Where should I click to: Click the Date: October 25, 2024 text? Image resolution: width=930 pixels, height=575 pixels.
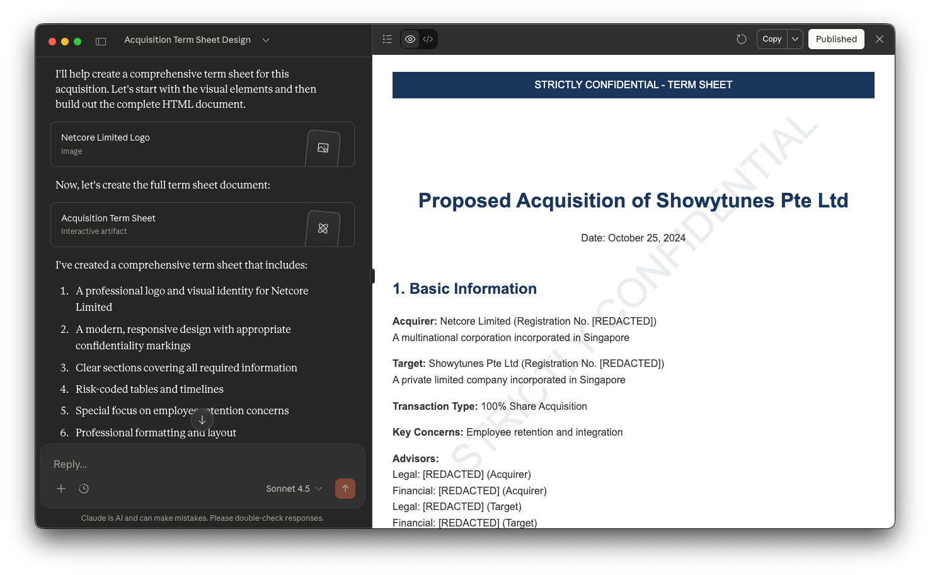[633, 238]
